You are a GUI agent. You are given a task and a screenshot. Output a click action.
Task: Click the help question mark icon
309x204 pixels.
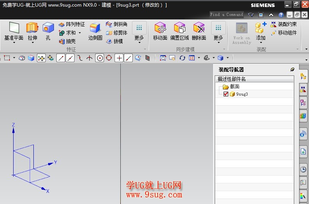(281, 15)
